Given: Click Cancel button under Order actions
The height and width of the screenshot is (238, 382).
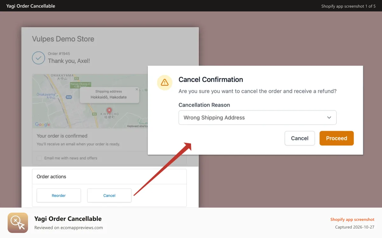Looking at the screenshot, I should pos(109,195).
